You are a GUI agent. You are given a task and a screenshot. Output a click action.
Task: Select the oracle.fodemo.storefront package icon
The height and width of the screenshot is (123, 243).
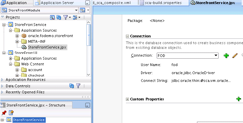point(24,36)
